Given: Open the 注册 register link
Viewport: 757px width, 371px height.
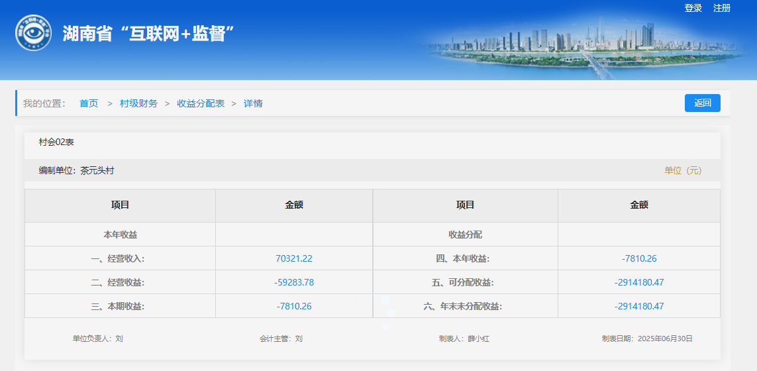Looking at the screenshot, I should 722,8.
